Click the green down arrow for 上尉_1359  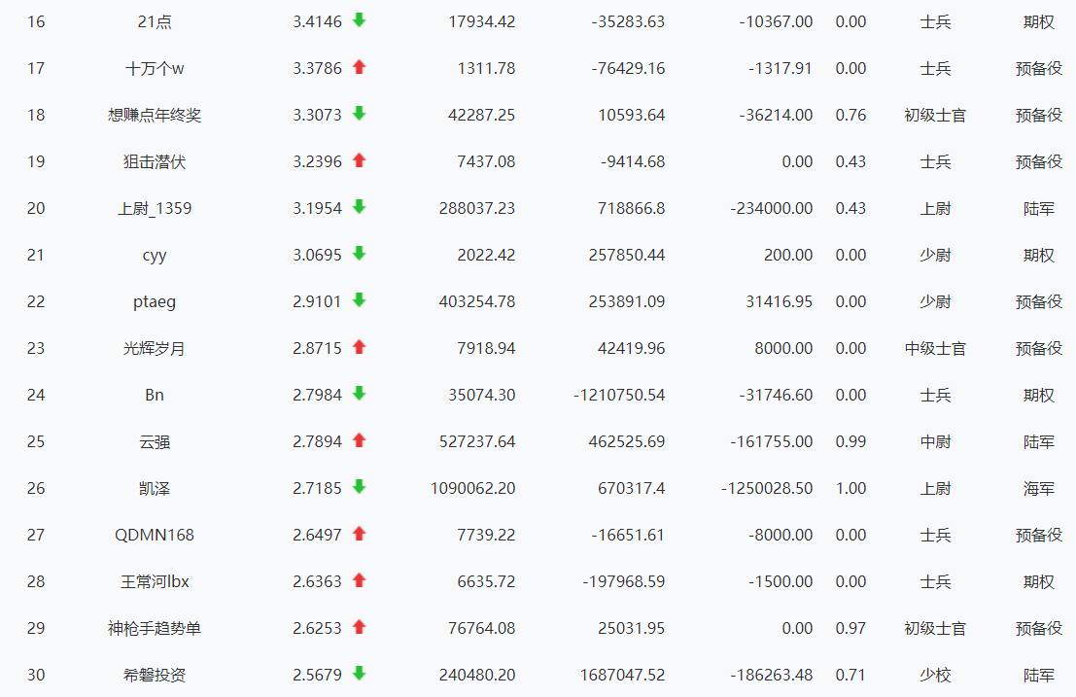(x=359, y=207)
